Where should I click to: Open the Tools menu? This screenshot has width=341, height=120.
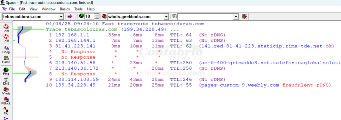point(78,9)
